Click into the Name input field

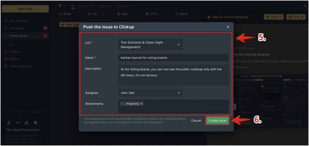(x=174, y=58)
